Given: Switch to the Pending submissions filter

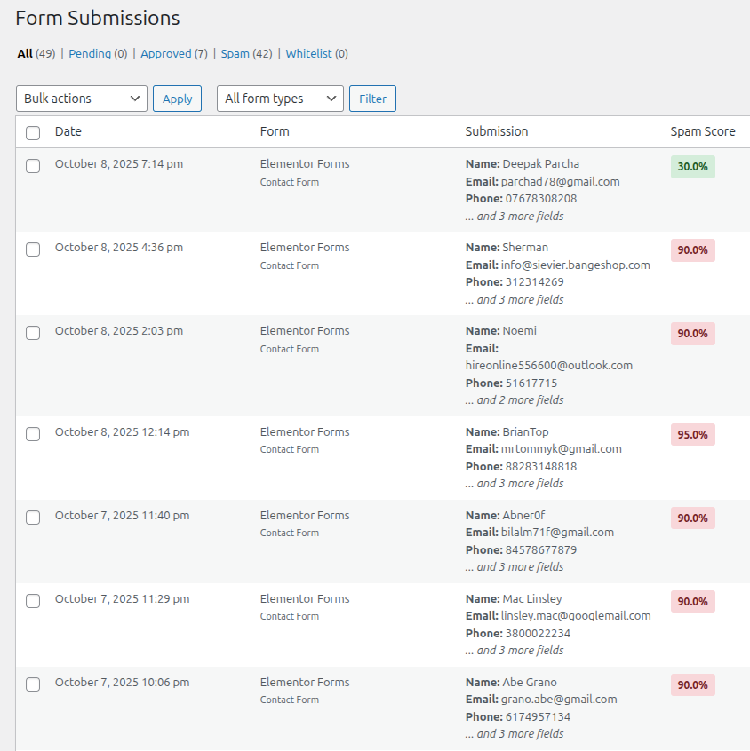Looking at the screenshot, I should click(x=90, y=53).
